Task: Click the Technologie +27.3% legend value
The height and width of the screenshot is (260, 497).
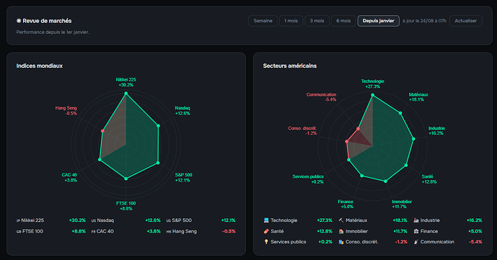Action: tap(325, 220)
